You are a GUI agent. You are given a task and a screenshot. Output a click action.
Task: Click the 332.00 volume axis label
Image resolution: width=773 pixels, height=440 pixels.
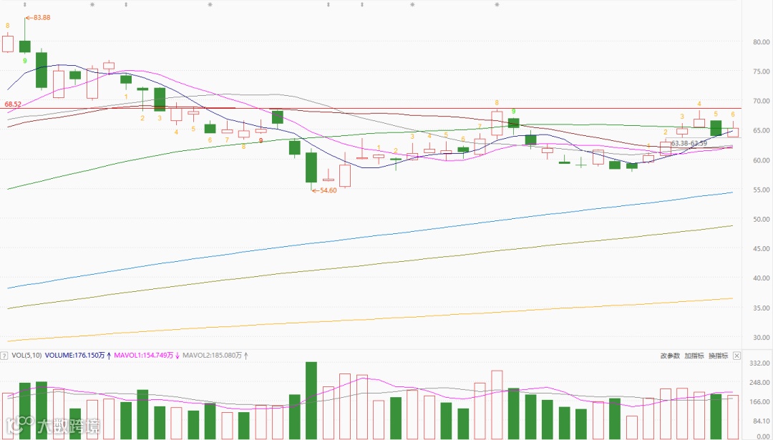point(758,363)
